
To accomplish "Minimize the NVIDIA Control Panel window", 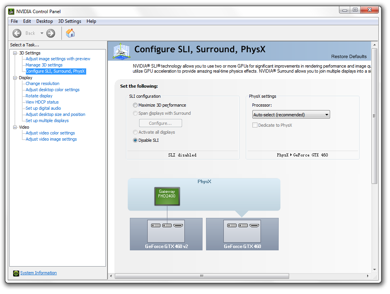I will pyautogui.click(x=345, y=10).
